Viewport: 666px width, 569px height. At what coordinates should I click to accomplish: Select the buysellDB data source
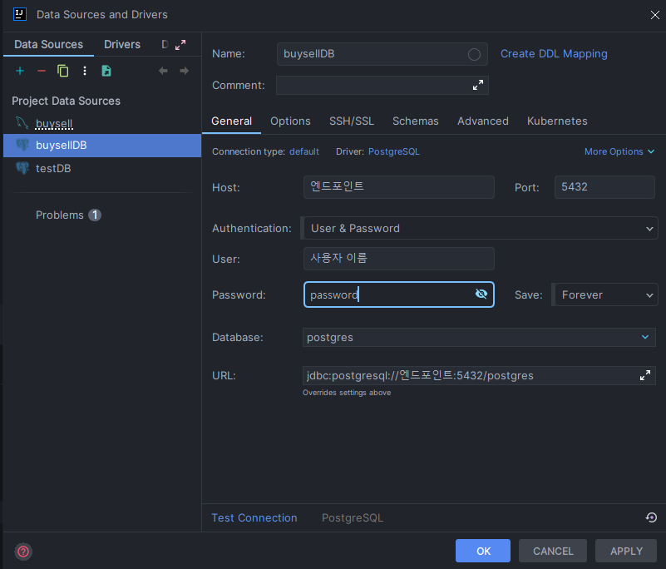[102, 146]
